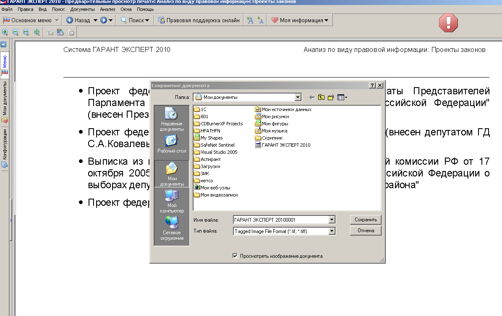Image resolution: width=502 pixels, height=316 pixels.
Task: Click the grayed print icon in preview toolbar
Action: (50, 32)
